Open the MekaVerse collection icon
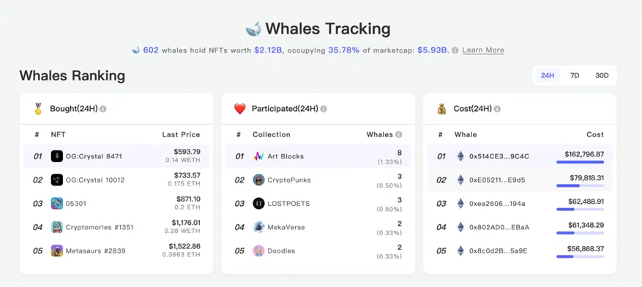The width and height of the screenshot is (642, 287). coord(258,227)
